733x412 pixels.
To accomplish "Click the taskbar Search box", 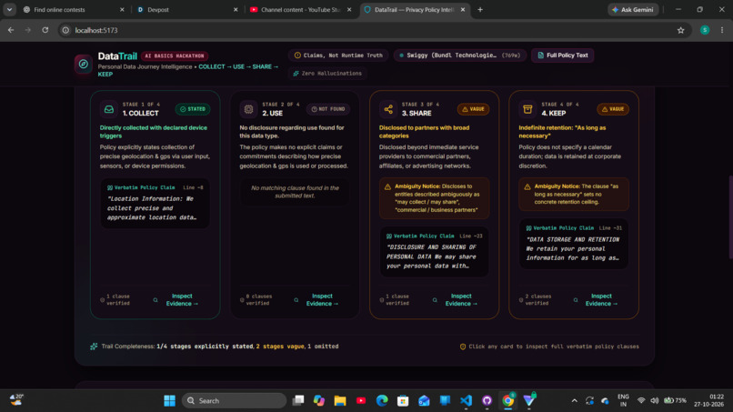I will point(235,401).
